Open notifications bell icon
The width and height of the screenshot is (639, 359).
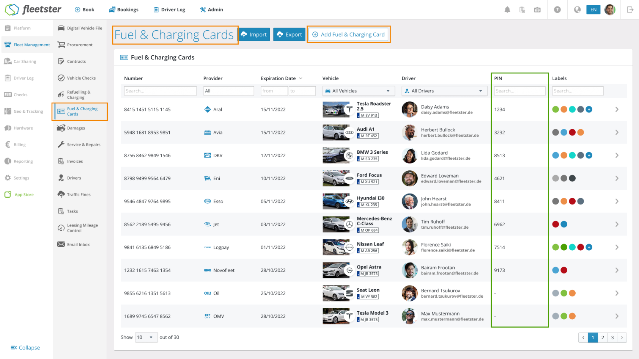pyautogui.click(x=507, y=10)
